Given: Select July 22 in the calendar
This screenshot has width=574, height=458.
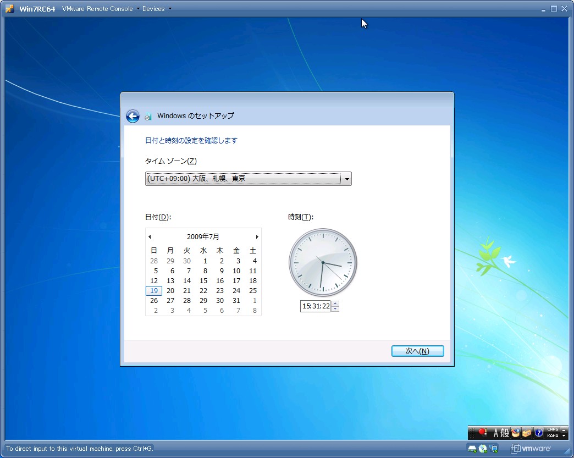Looking at the screenshot, I should 203,291.
